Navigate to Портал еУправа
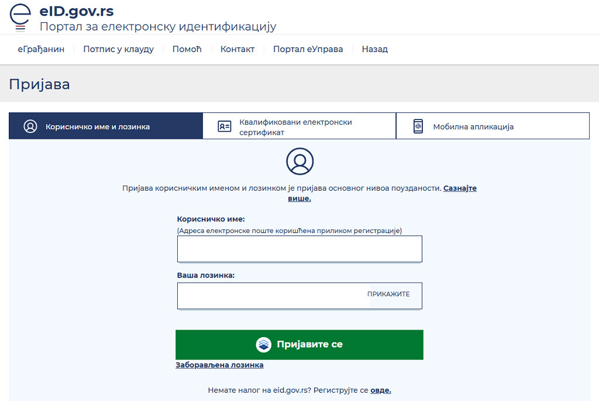 tap(308, 49)
